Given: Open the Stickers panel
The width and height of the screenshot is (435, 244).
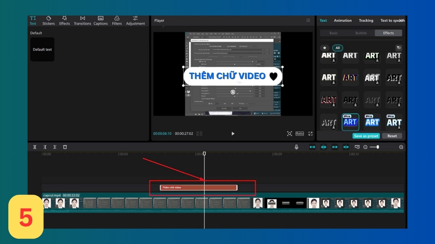Looking at the screenshot, I should (48, 20).
